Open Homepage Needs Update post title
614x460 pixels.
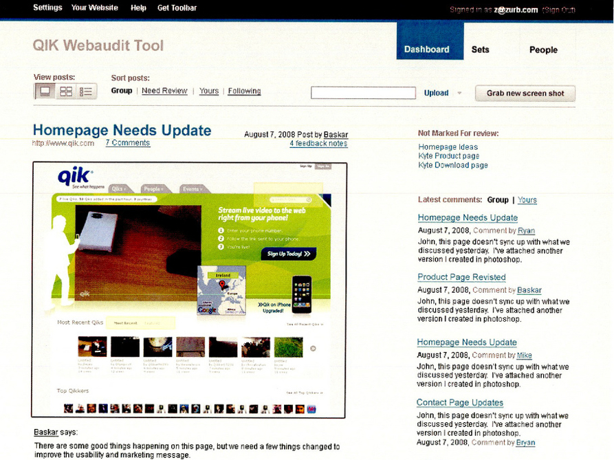(122, 130)
